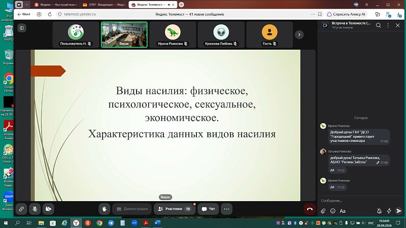Bookmark this page icon
The width and height of the screenshot is (406, 228).
click(x=320, y=14)
